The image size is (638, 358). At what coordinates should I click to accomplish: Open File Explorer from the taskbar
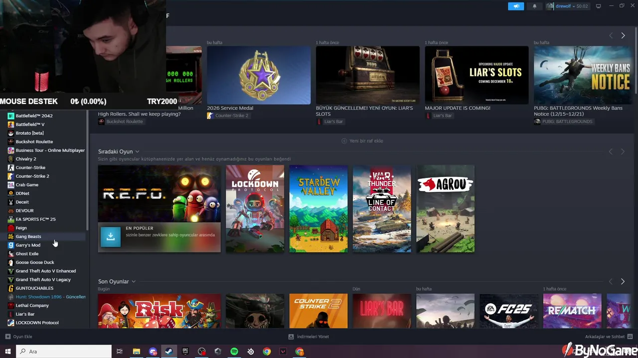click(136, 352)
